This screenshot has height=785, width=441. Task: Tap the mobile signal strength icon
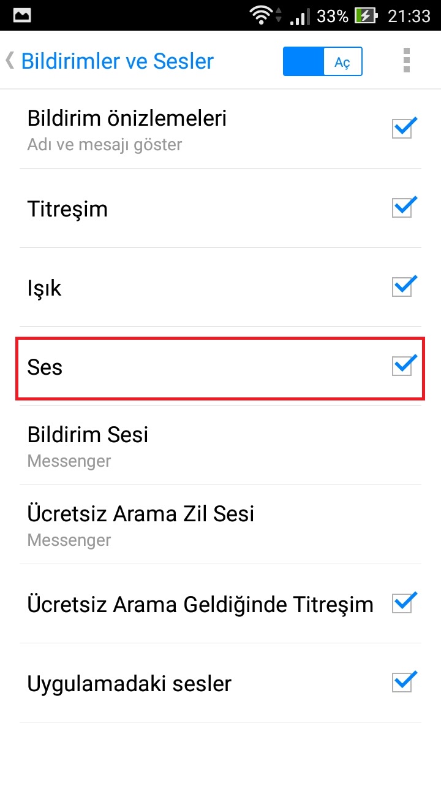tap(298, 16)
